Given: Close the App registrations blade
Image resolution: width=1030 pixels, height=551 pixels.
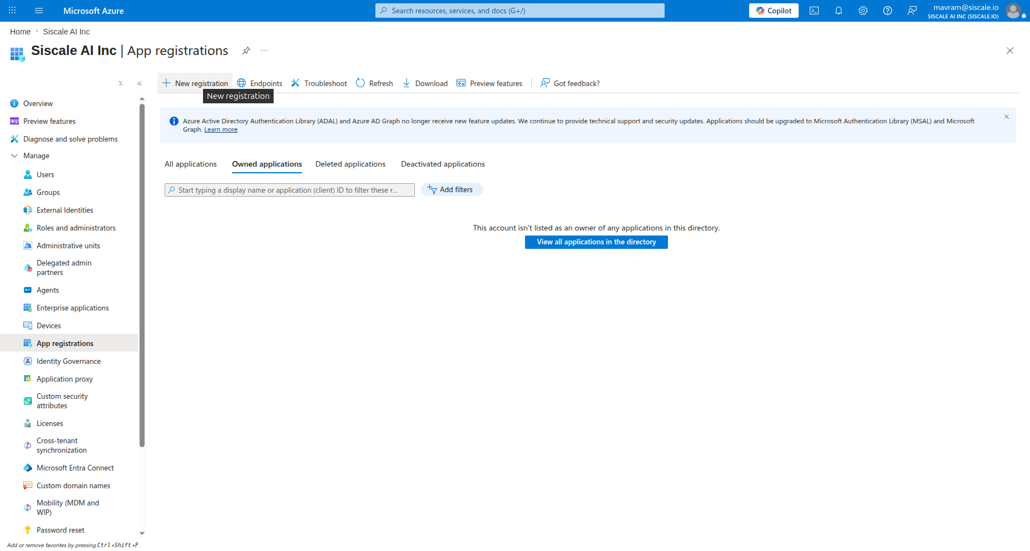Looking at the screenshot, I should click(x=1010, y=51).
